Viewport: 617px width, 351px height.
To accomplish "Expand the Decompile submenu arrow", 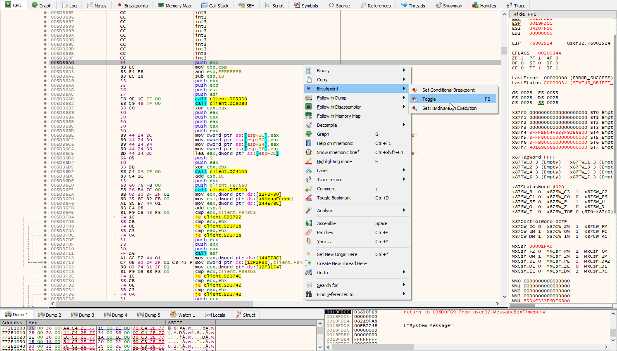I will pos(404,125).
